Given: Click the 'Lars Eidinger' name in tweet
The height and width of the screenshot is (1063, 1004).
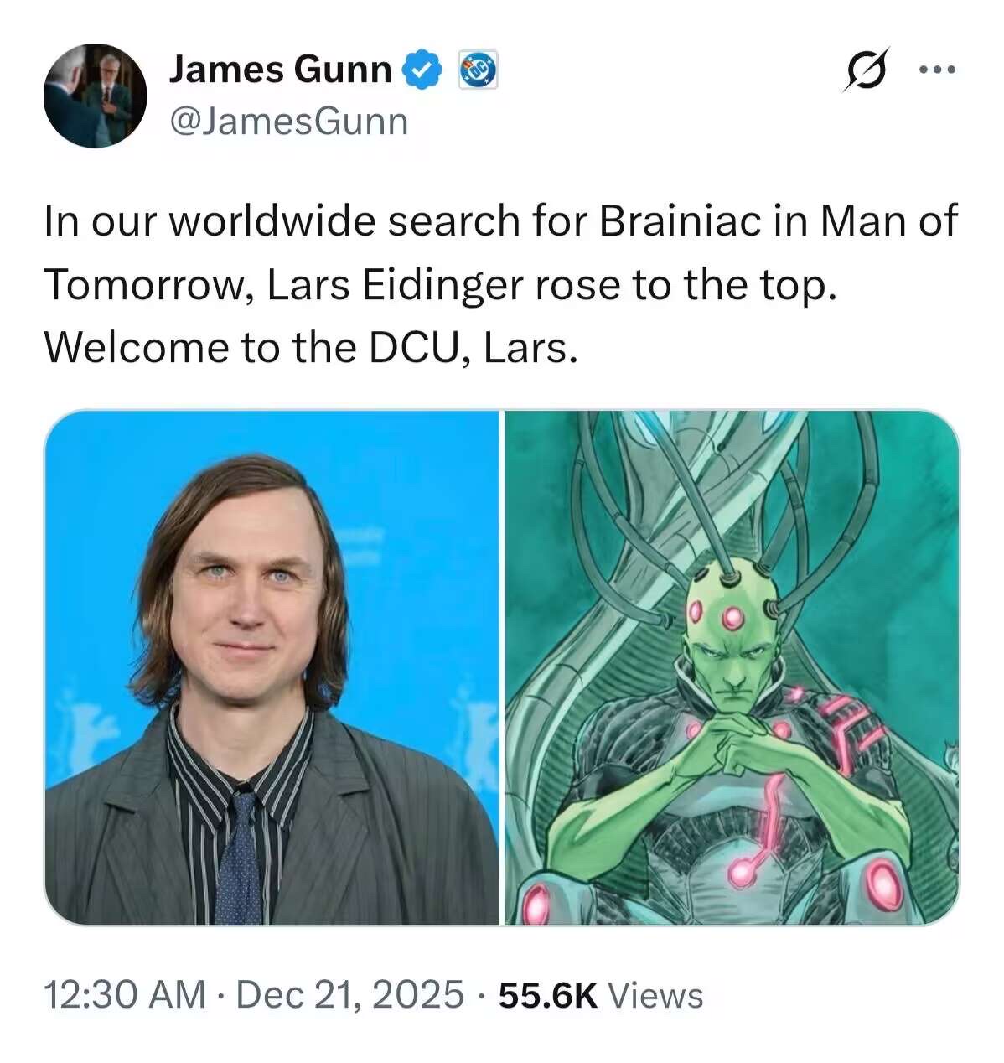Looking at the screenshot, I should (394, 286).
